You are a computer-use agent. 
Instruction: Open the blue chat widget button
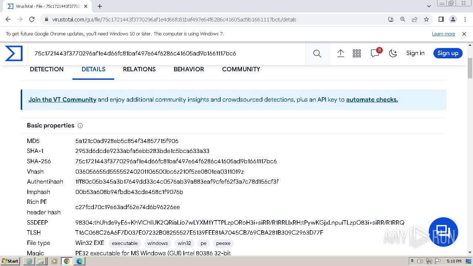point(443,232)
